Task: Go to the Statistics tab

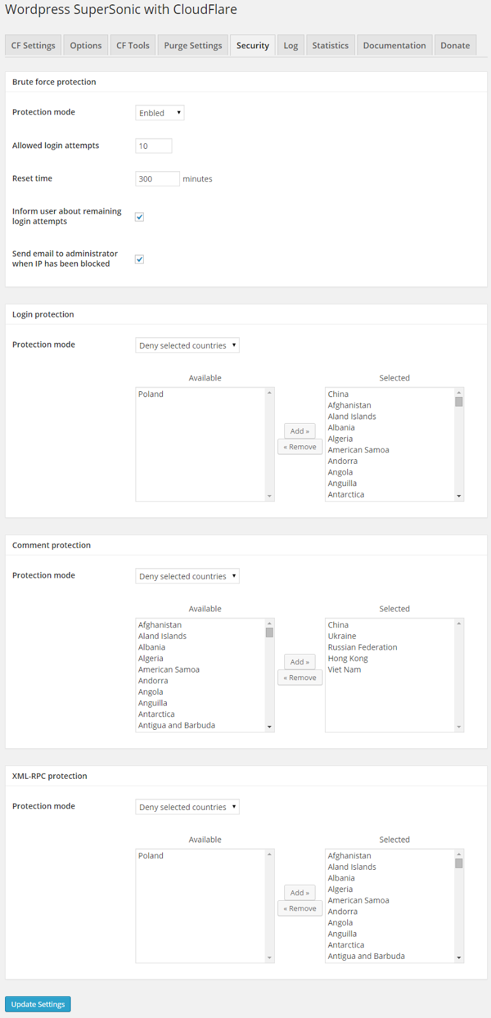Action: click(x=330, y=45)
